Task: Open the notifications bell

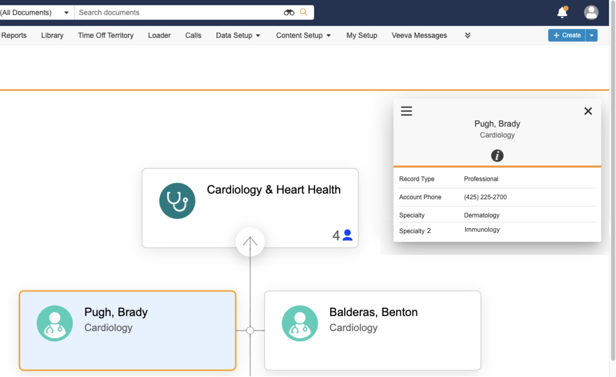Action: click(562, 12)
